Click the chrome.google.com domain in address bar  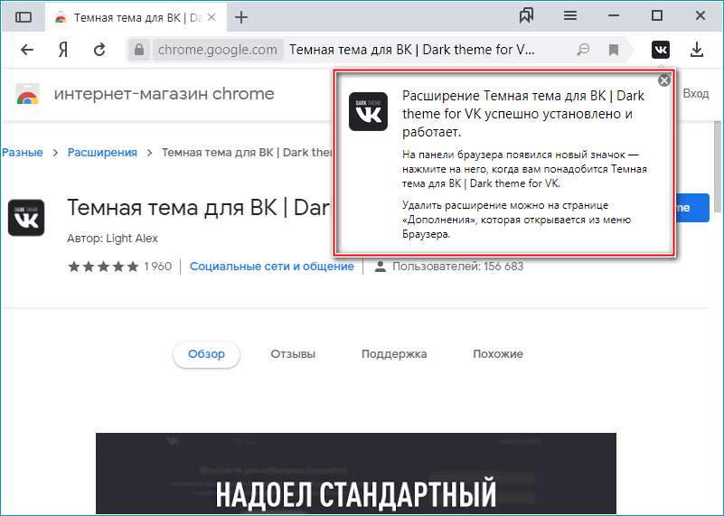click(x=218, y=50)
